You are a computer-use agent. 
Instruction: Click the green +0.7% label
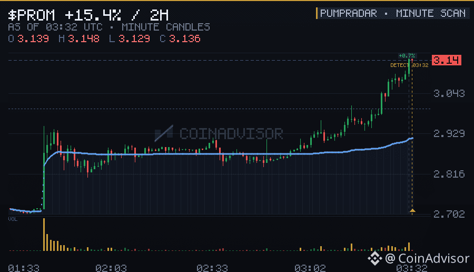[407, 56]
